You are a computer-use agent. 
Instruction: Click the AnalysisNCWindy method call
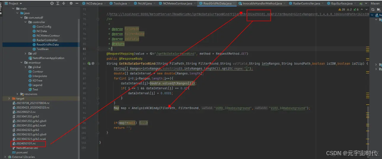(x=146, y=108)
